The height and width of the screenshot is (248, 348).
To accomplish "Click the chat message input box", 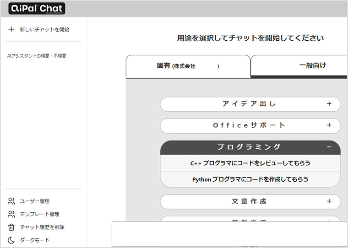I will click(x=229, y=233).
